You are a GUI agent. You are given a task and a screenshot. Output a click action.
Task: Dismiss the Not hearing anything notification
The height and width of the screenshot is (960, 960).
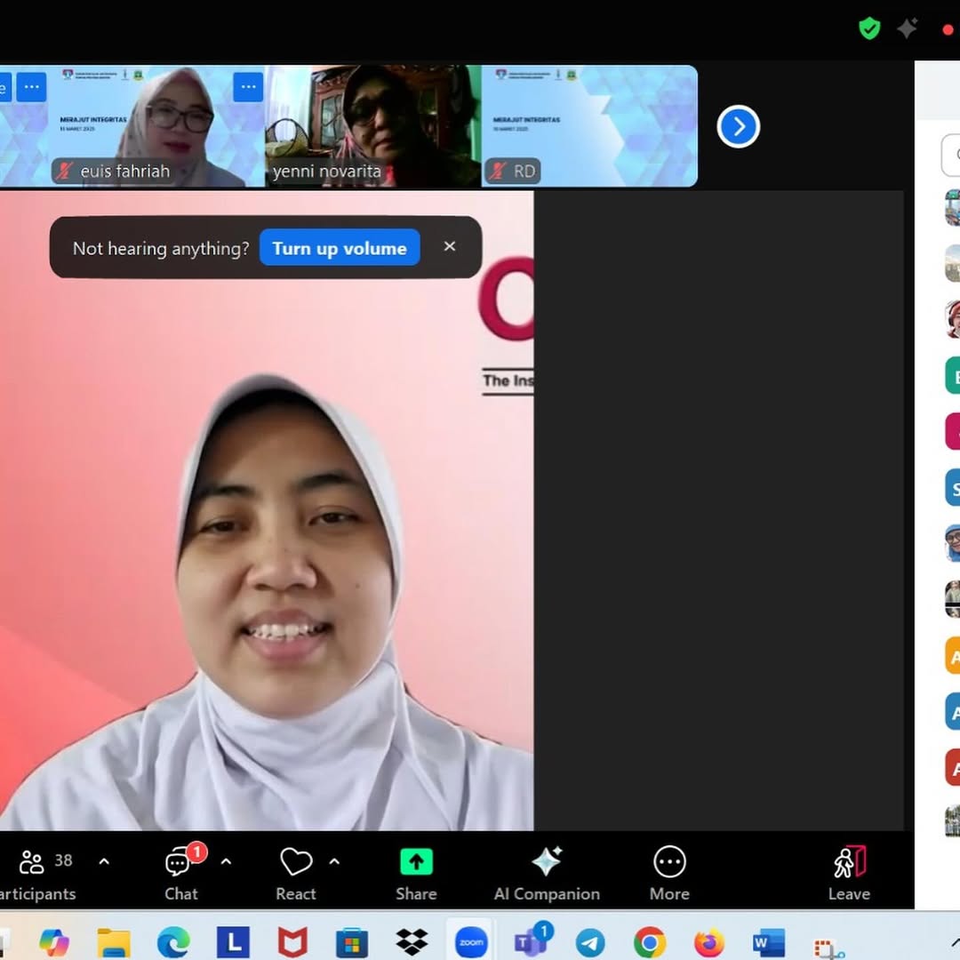450,246
